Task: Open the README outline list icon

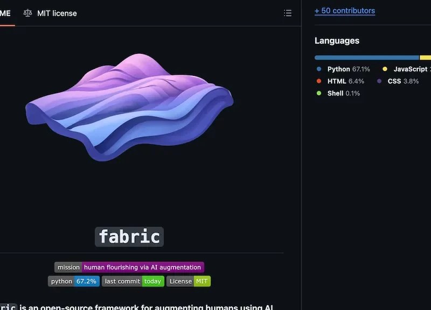Action: (288, 13)
